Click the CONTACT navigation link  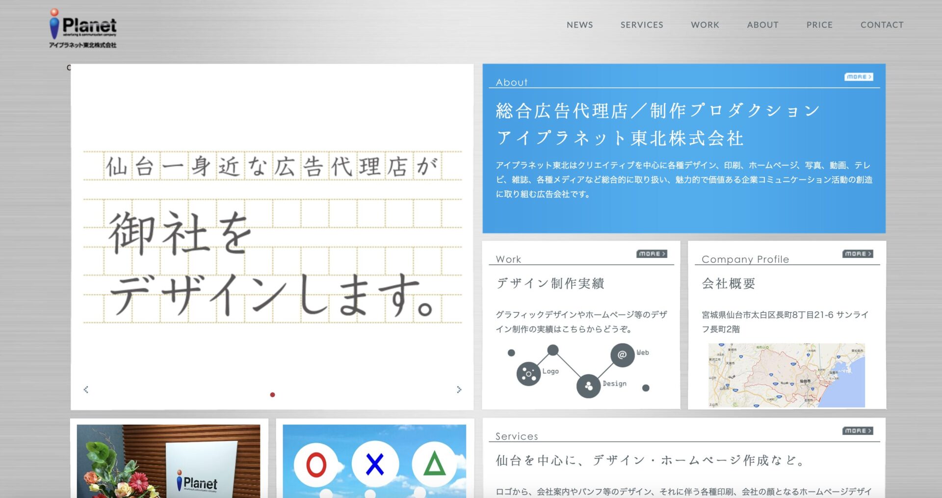[882, 25]
